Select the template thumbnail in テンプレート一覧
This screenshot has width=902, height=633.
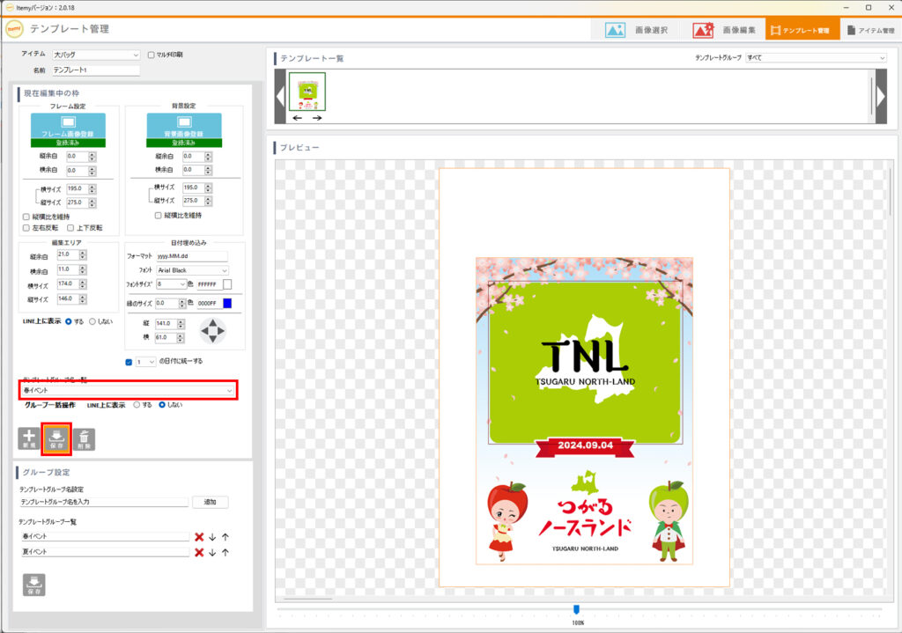click(x=307, y=92)
